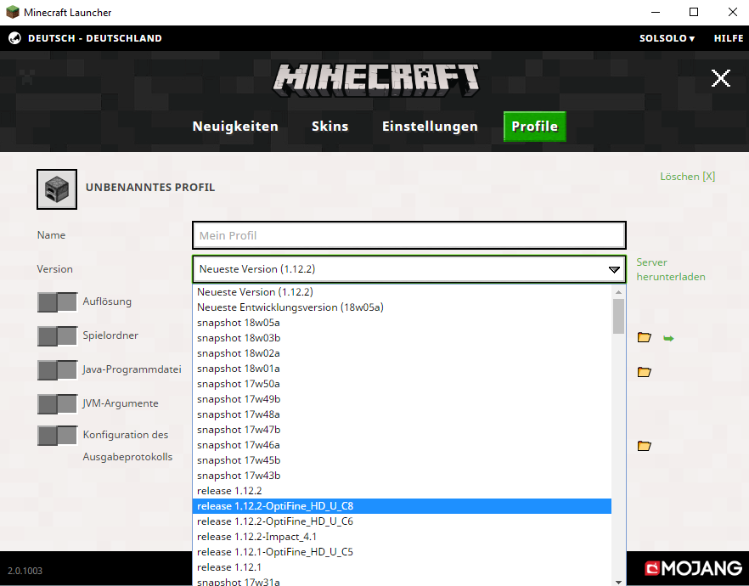Choose snapshot 17w45b

(402, 460)
